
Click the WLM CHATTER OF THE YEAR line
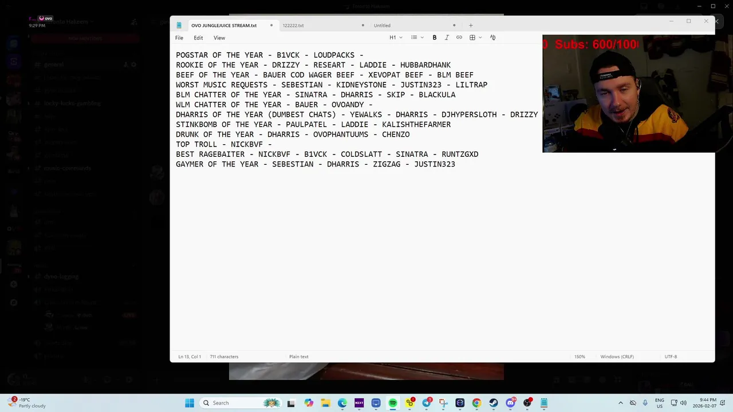(x=274, y=105)
